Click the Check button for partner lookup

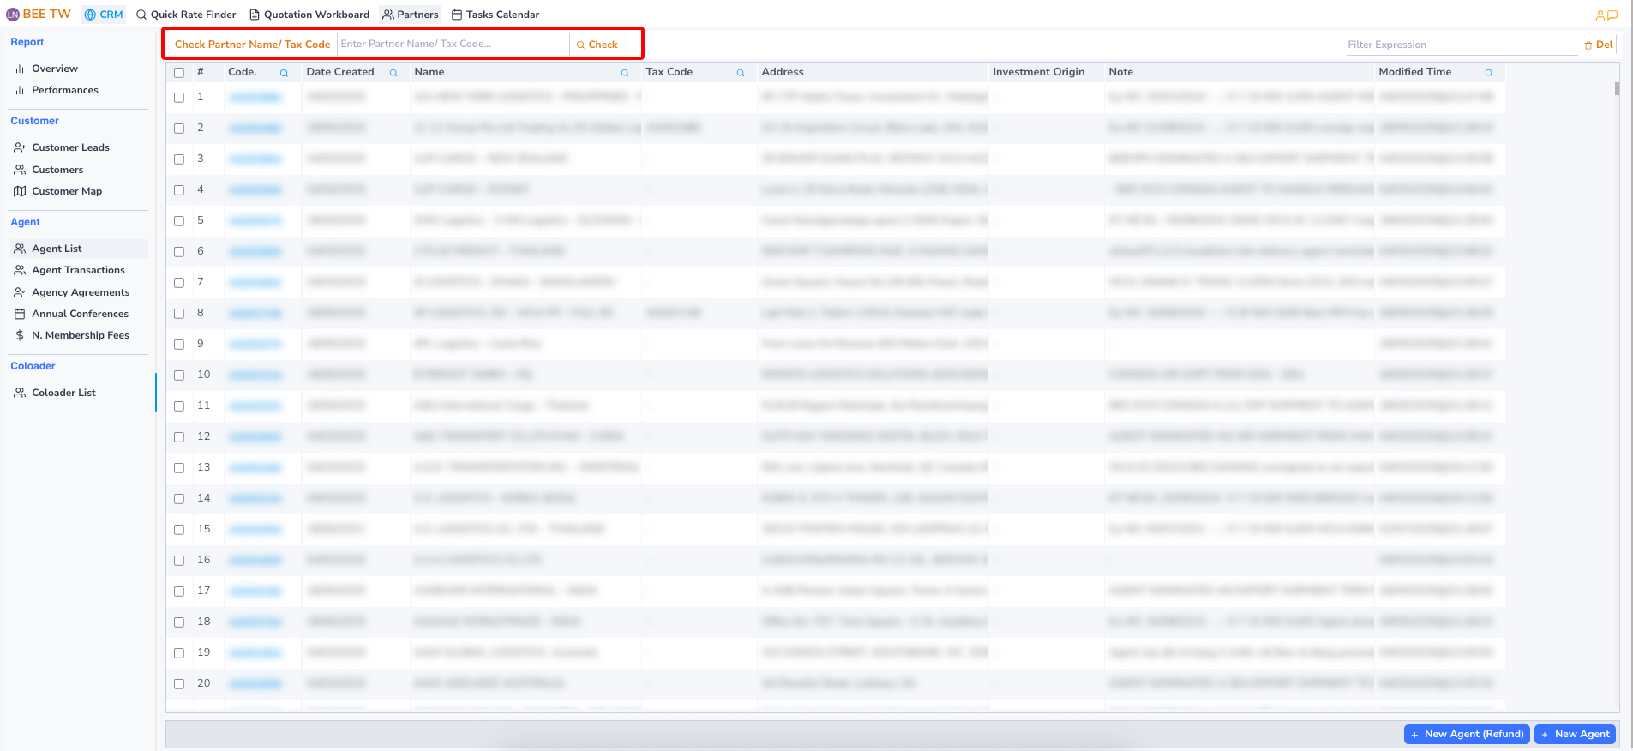[x=597, y=45]
